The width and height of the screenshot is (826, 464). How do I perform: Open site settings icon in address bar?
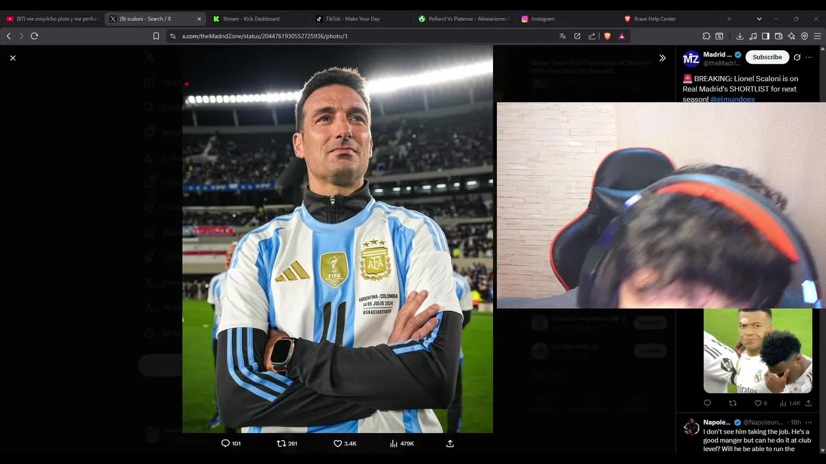pyautogui.click(x=172, y=36)
